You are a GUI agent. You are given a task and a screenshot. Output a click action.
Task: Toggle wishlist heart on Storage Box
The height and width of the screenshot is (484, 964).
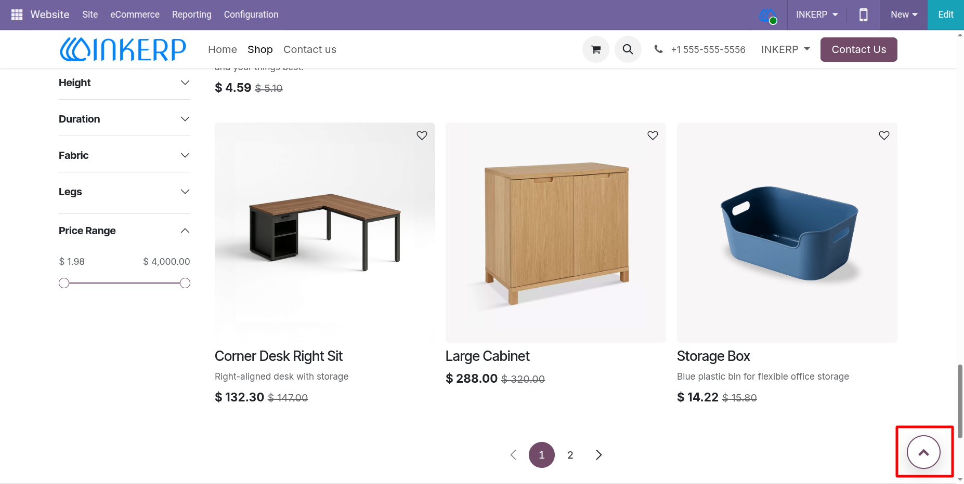(x=884, y=135)
